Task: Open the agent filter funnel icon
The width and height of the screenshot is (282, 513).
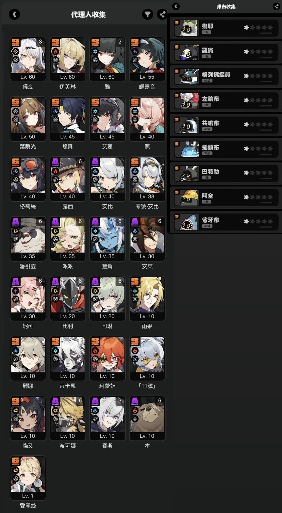Action: coord(148,14)
